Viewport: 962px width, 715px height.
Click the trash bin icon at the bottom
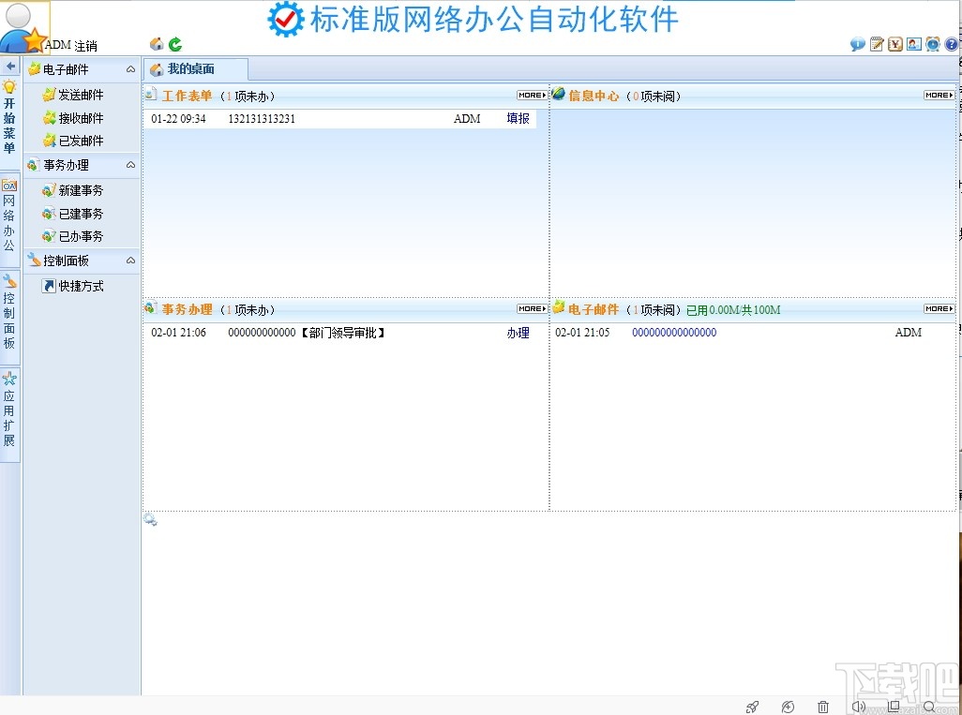click(822, 706)
